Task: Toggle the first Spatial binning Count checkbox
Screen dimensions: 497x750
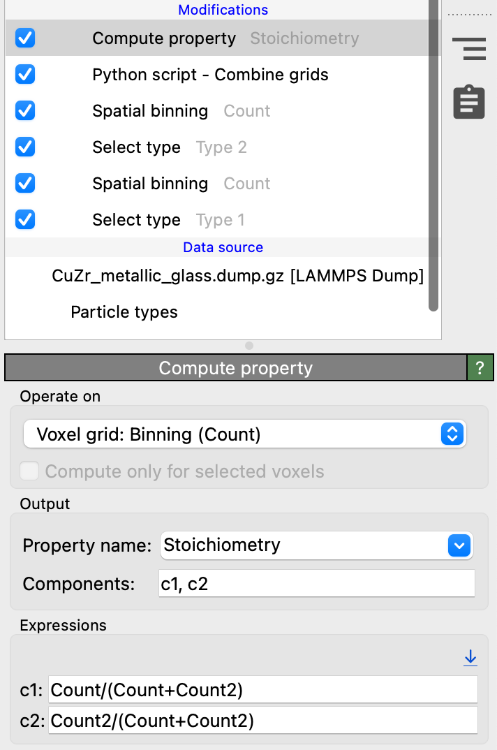Action: (25, 111)
